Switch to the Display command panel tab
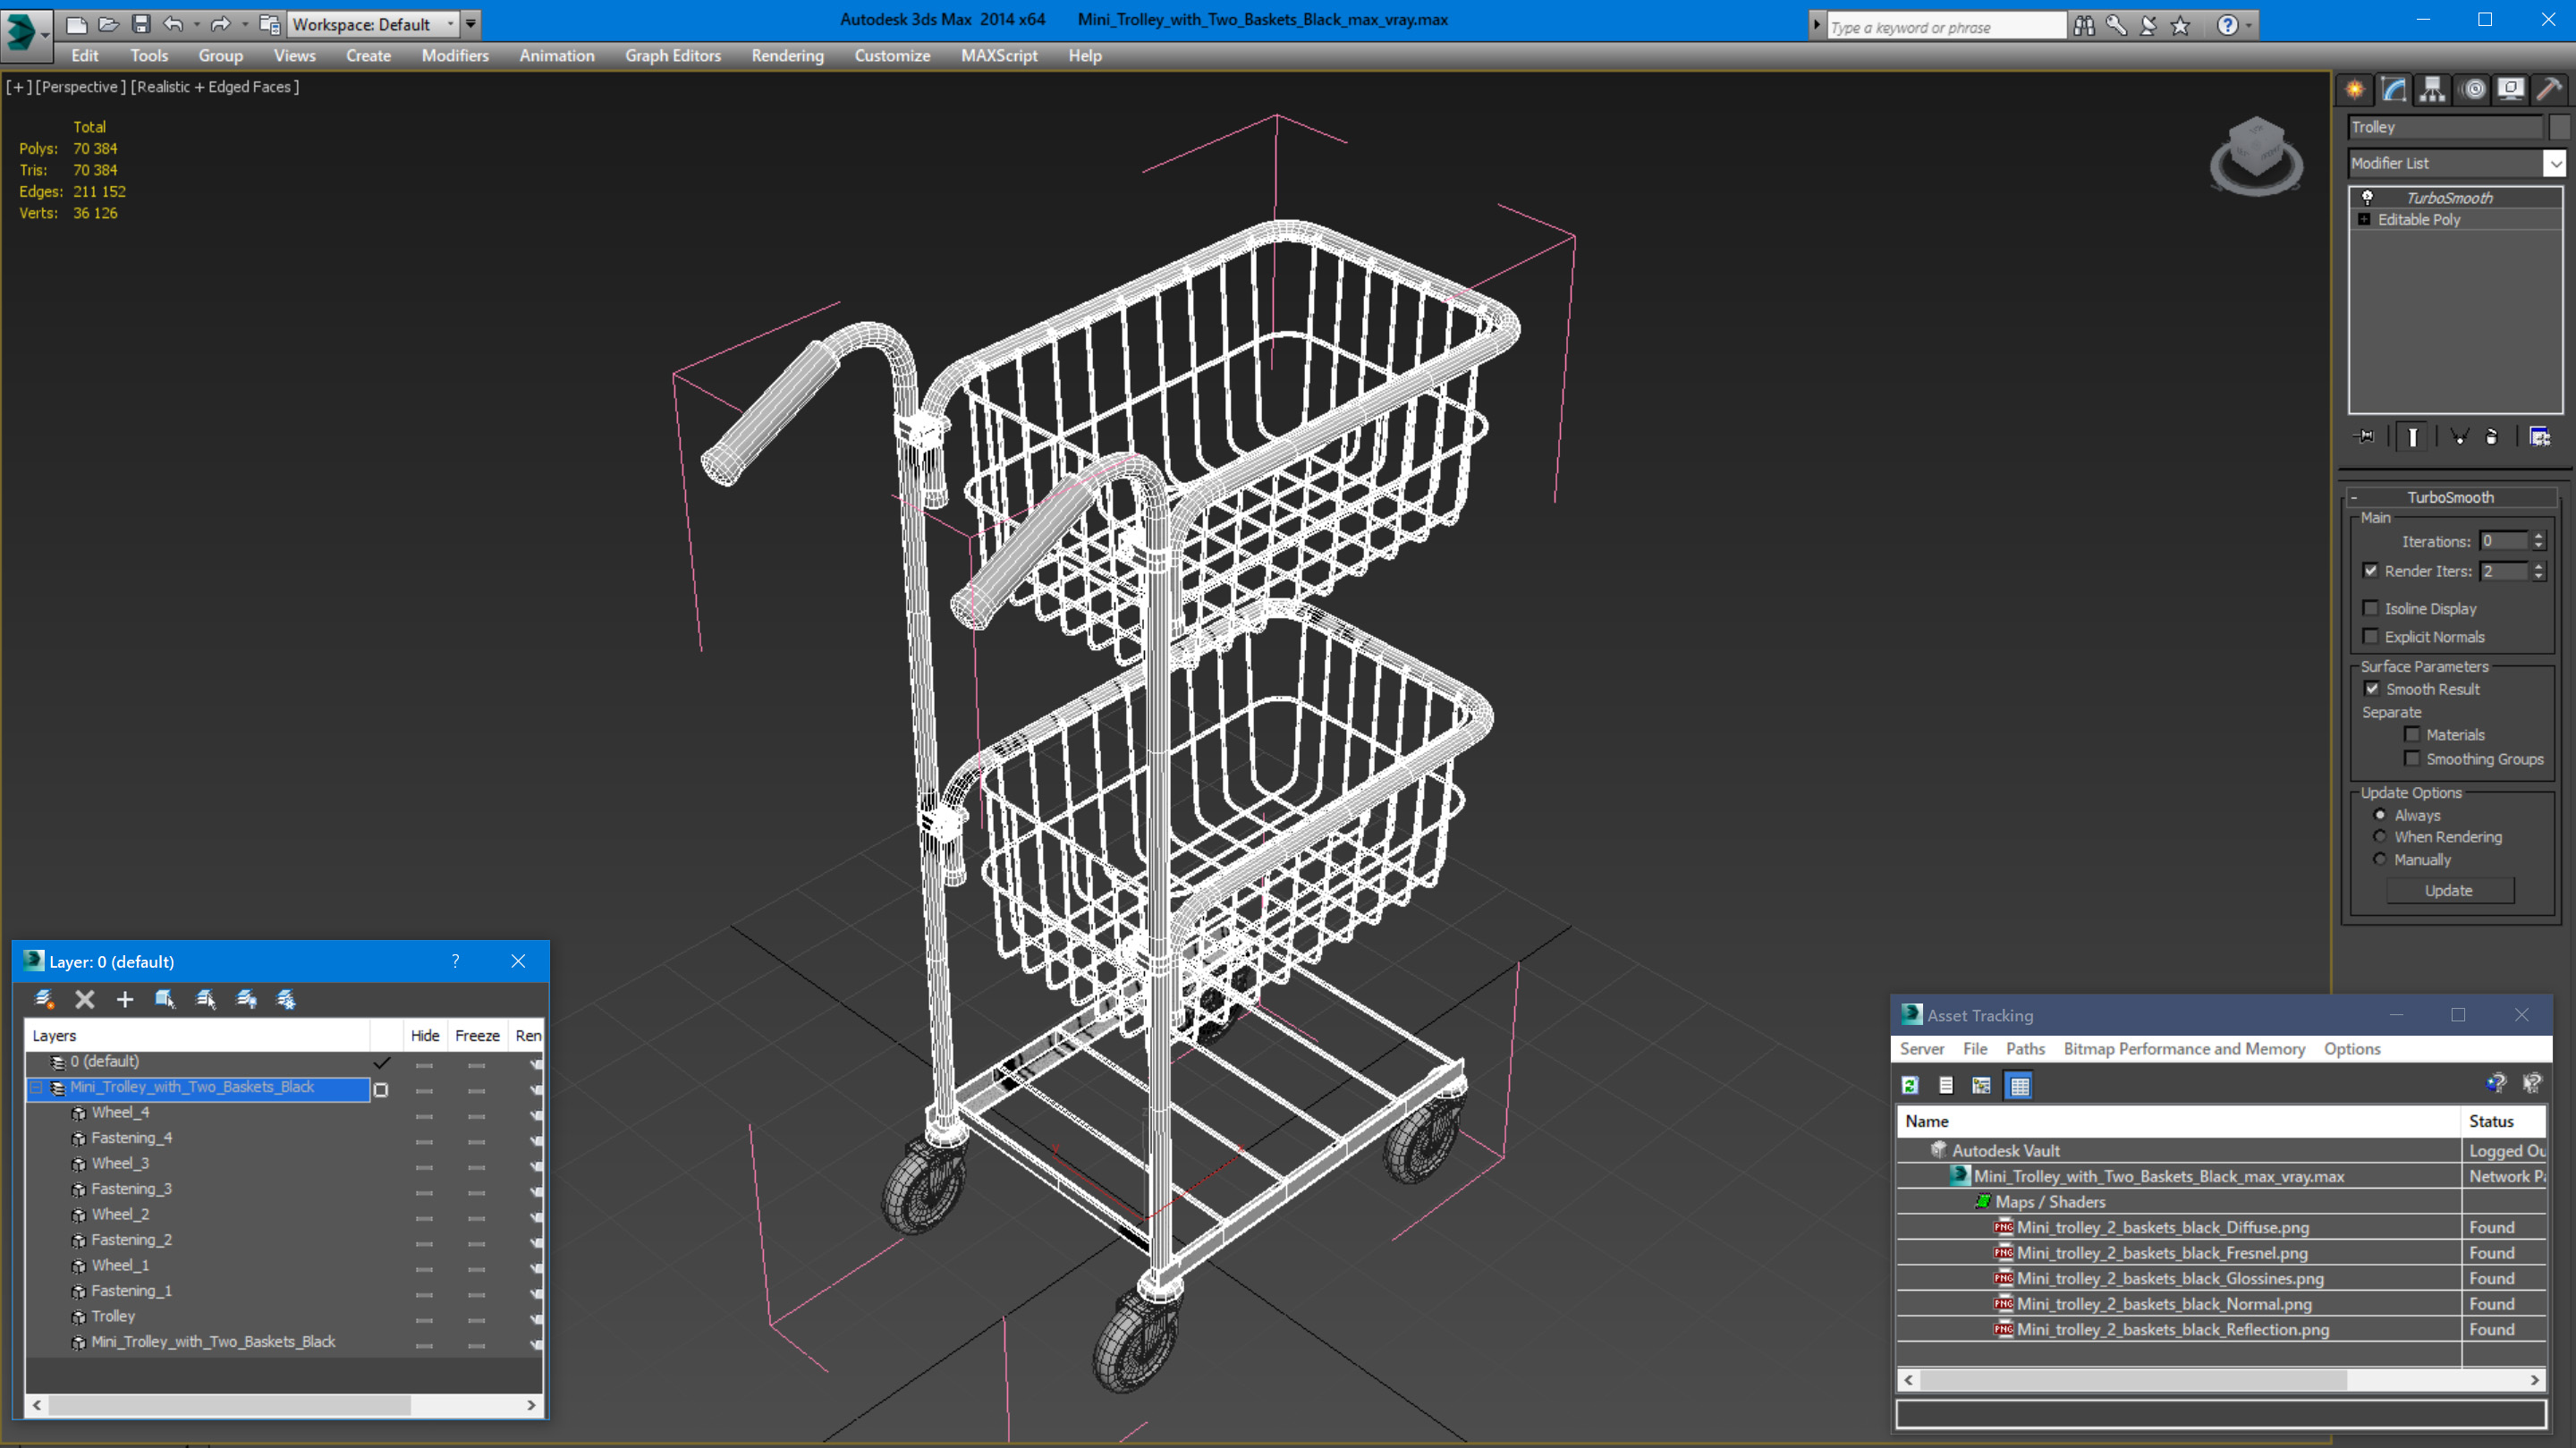This screenshot has height=1448, width=2576. [2511, 90]
